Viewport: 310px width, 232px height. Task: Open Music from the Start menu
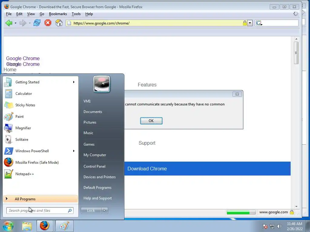coord(88,133)
